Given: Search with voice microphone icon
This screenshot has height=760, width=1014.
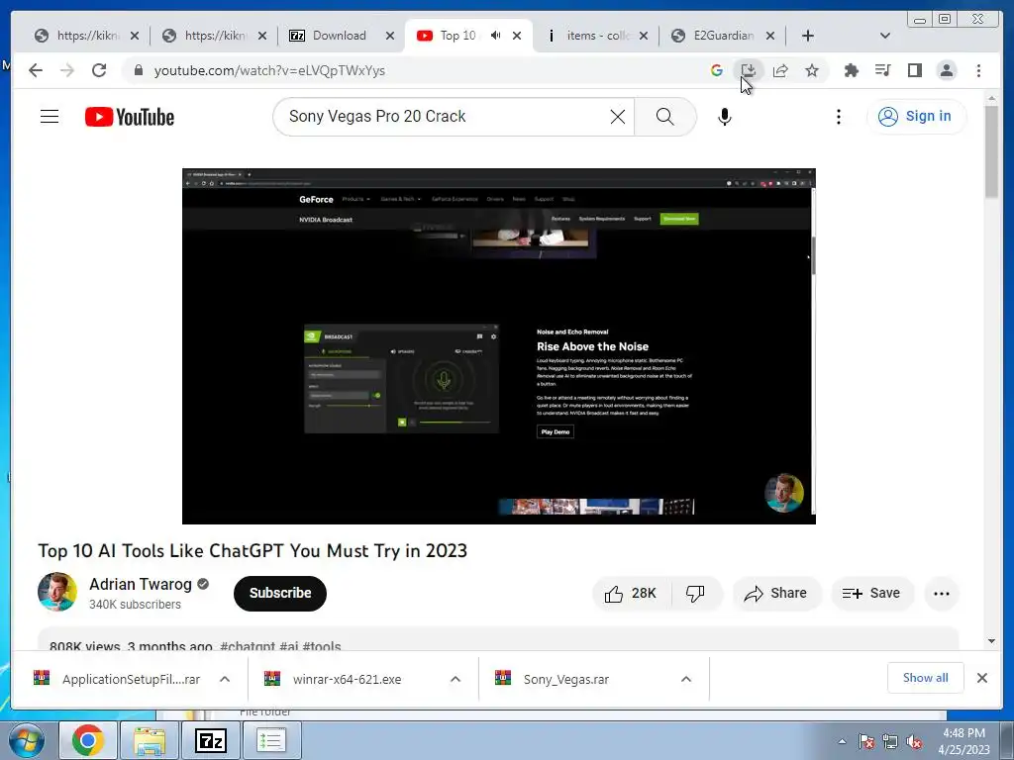Looking at the screenshot, I should pos(725,117).
